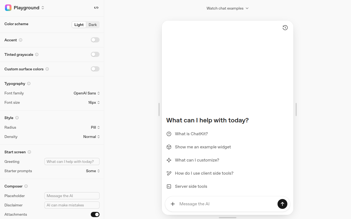Click the send arrow button
The image size is (351, 219).
tap(282, 204)
